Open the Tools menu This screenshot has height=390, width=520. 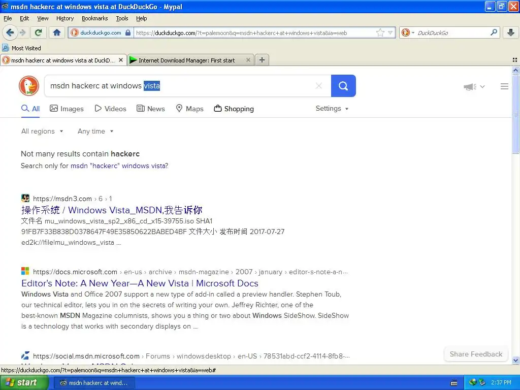(122, 18)
